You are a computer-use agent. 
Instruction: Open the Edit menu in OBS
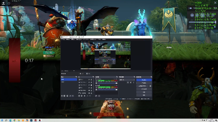(x=68, y=39)
